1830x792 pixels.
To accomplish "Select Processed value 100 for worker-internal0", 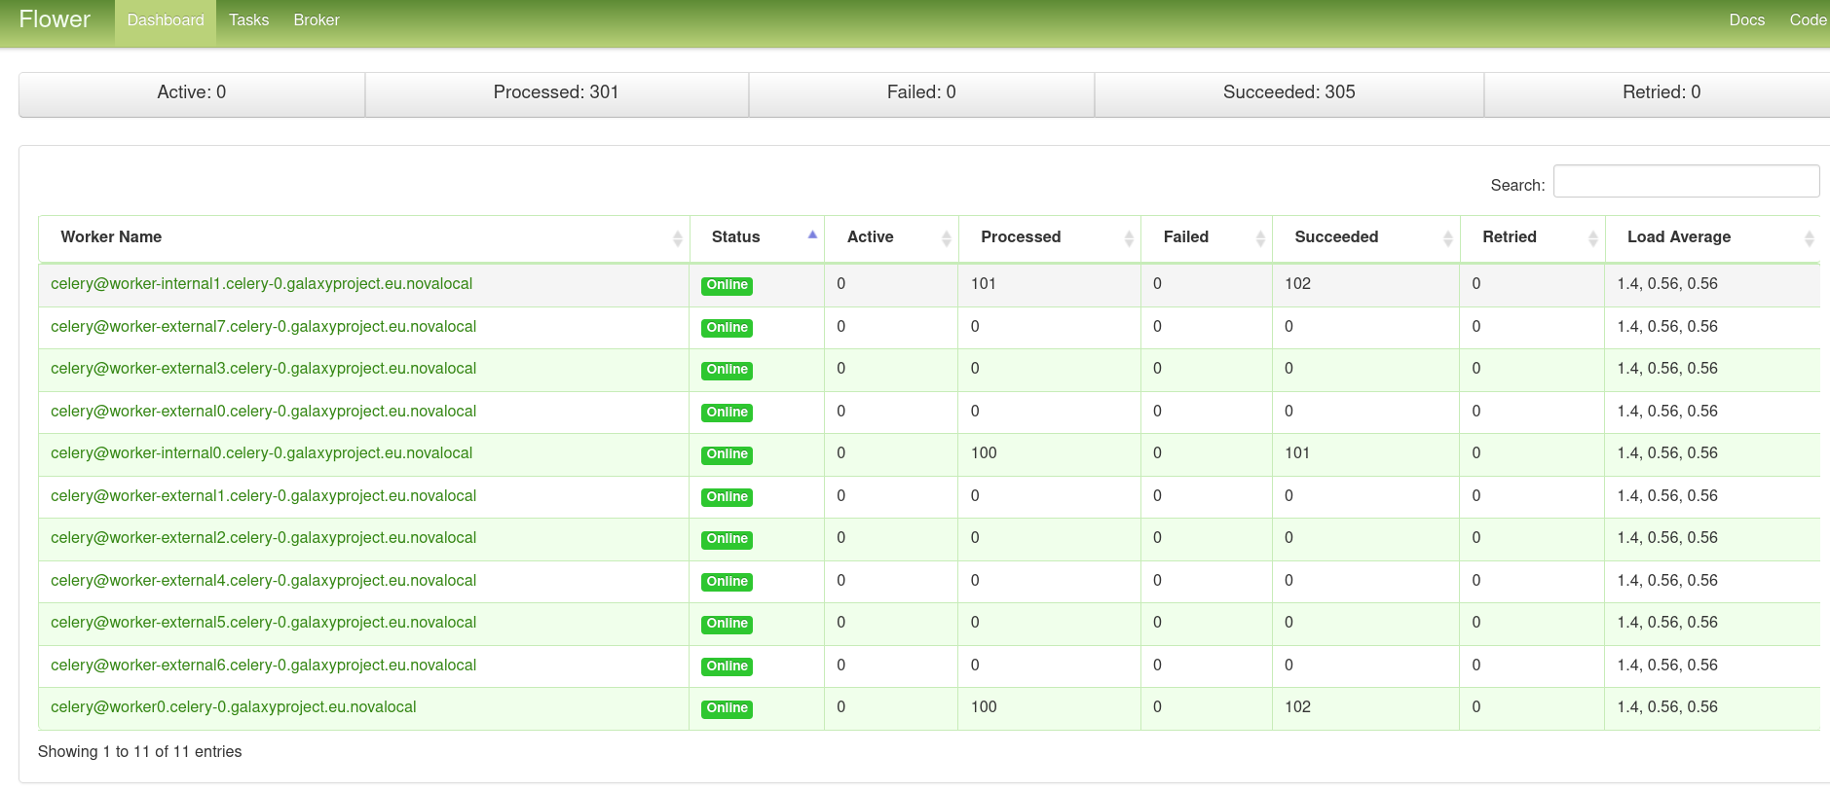I will coord(984,453).
